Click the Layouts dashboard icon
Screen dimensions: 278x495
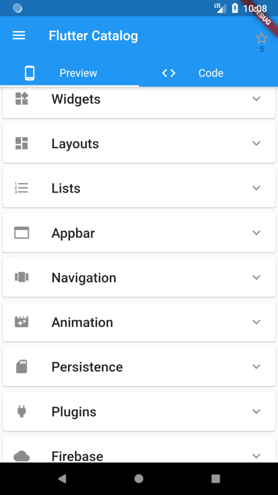click(x=21, y=143)
